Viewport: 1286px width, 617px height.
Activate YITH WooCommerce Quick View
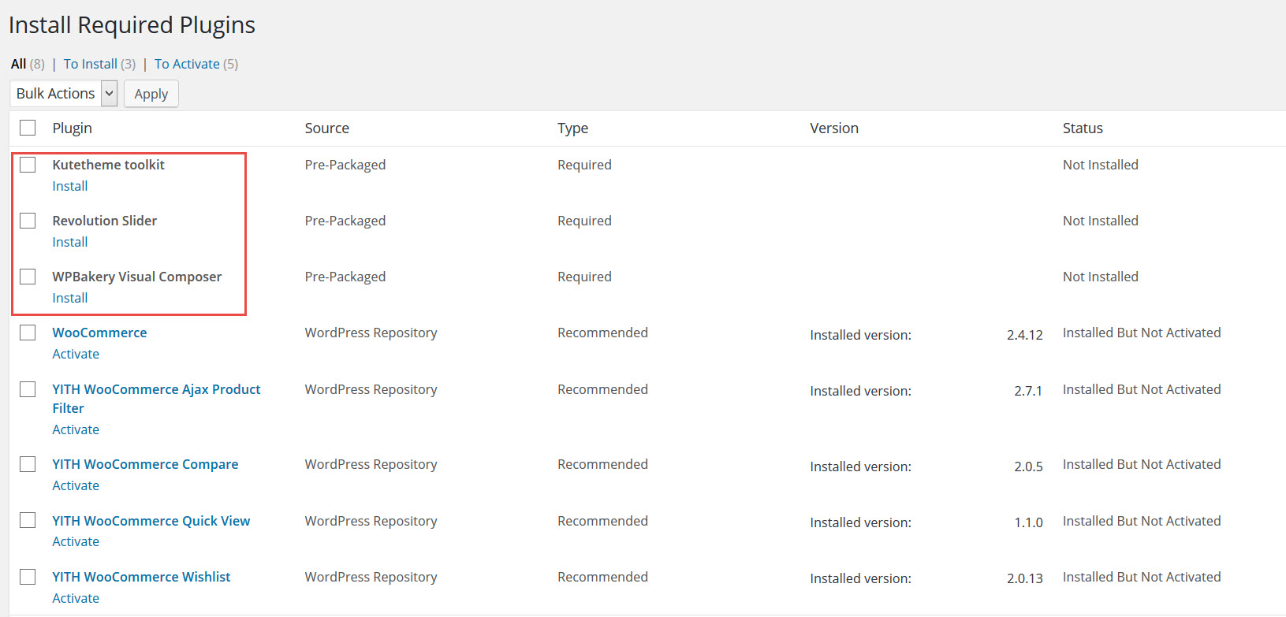click(x=76, y=541)
